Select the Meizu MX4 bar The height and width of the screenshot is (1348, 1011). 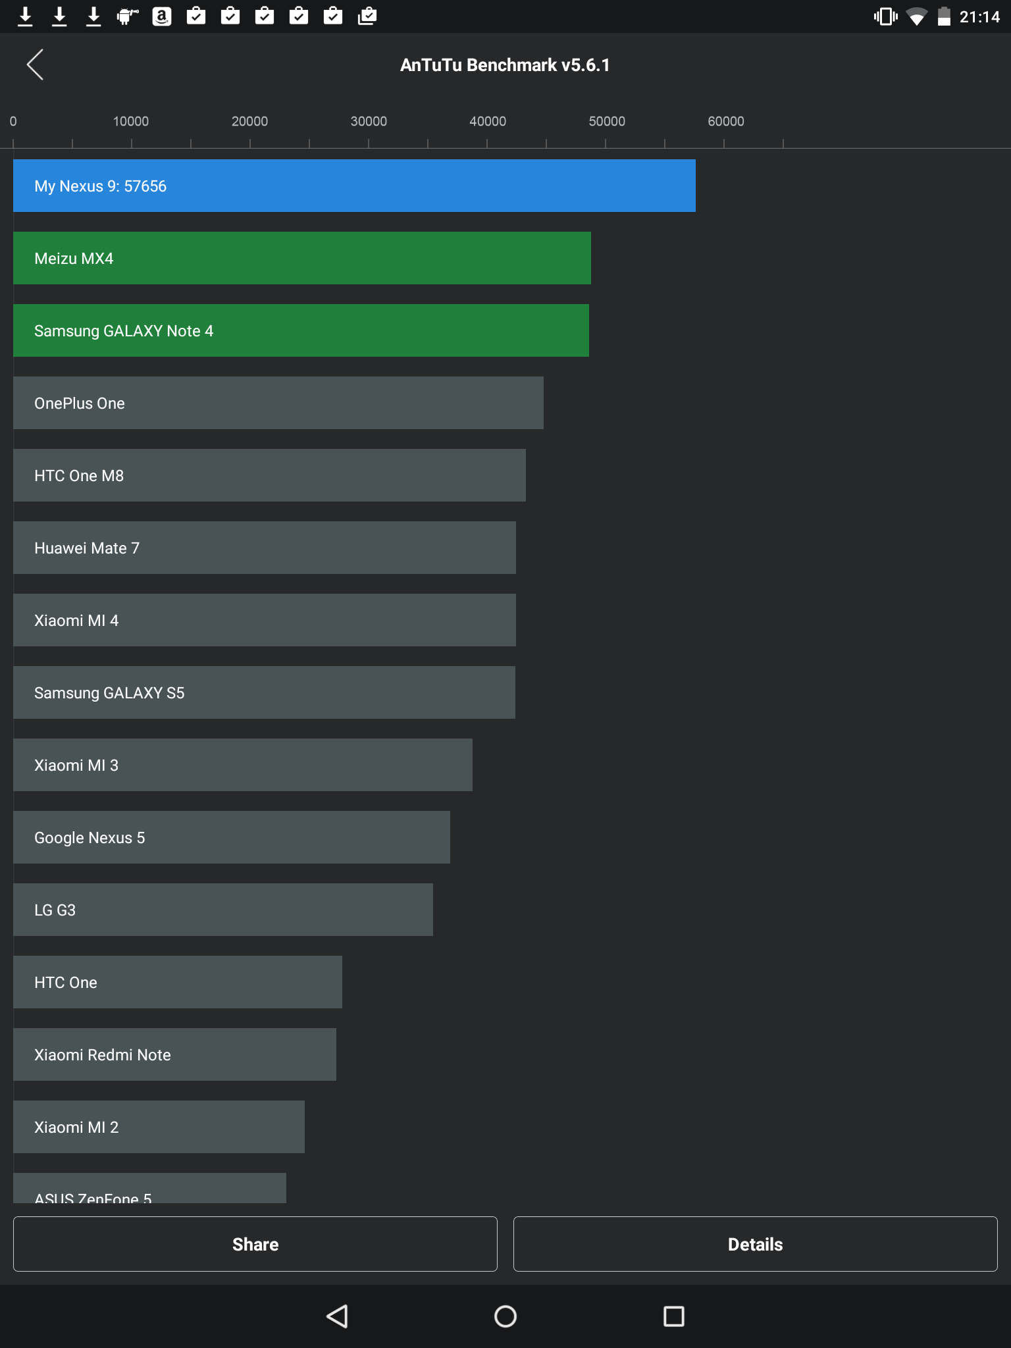point(302,258)
